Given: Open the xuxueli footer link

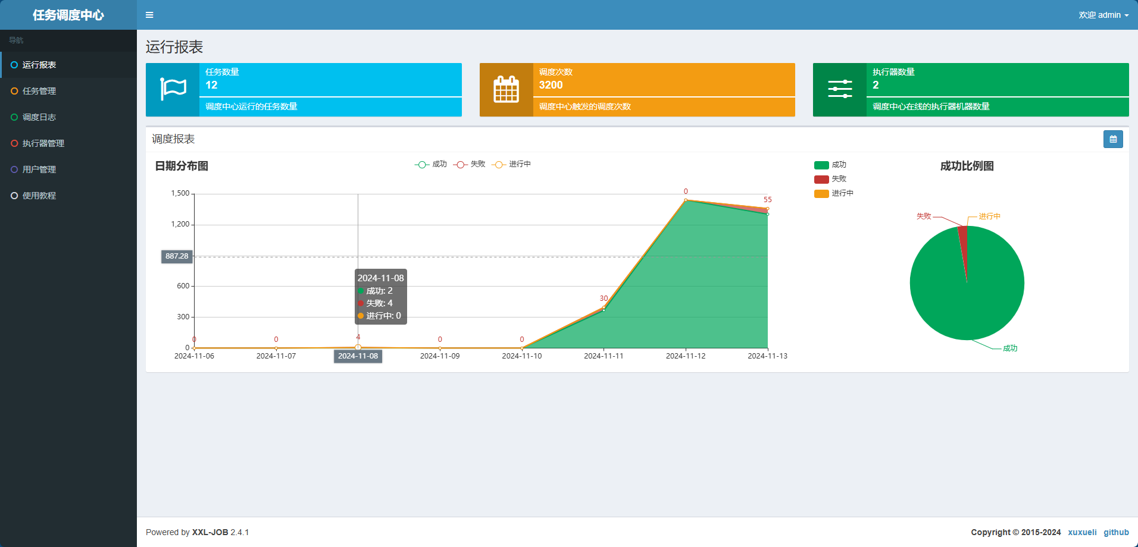Looking at the screenshot, I should 1081,532.
